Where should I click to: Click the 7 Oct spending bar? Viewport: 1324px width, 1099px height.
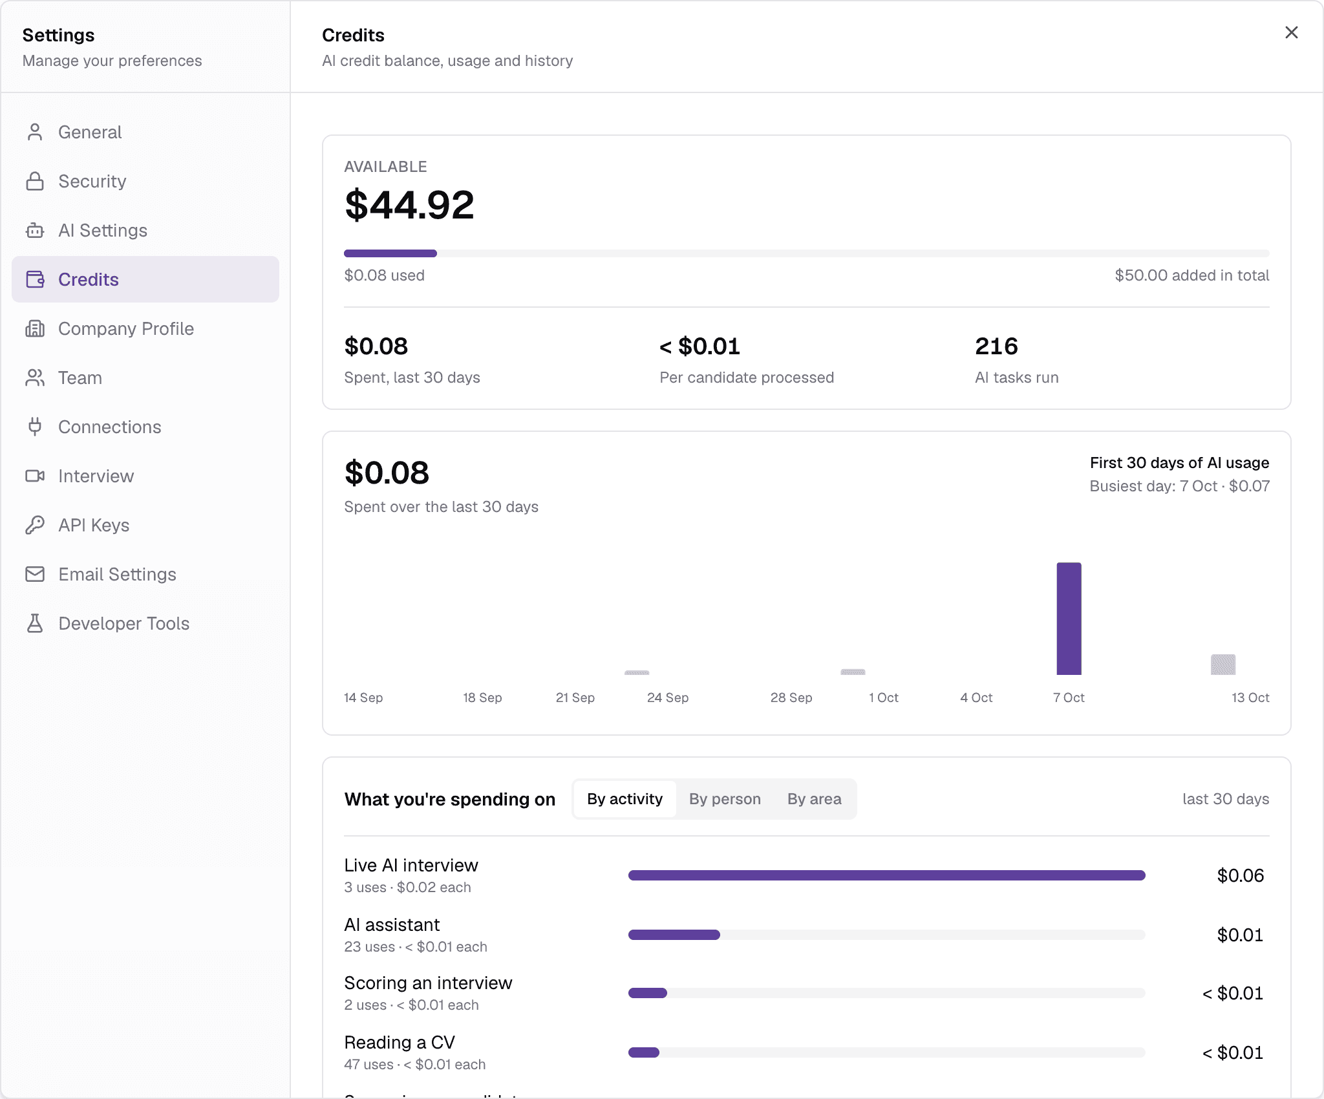click(x=1069, y=619)
